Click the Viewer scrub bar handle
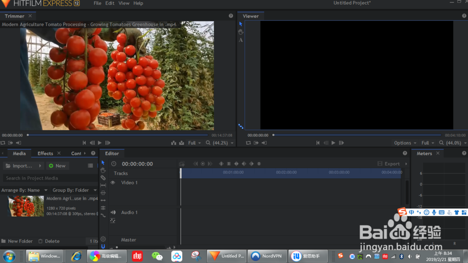 273,135
